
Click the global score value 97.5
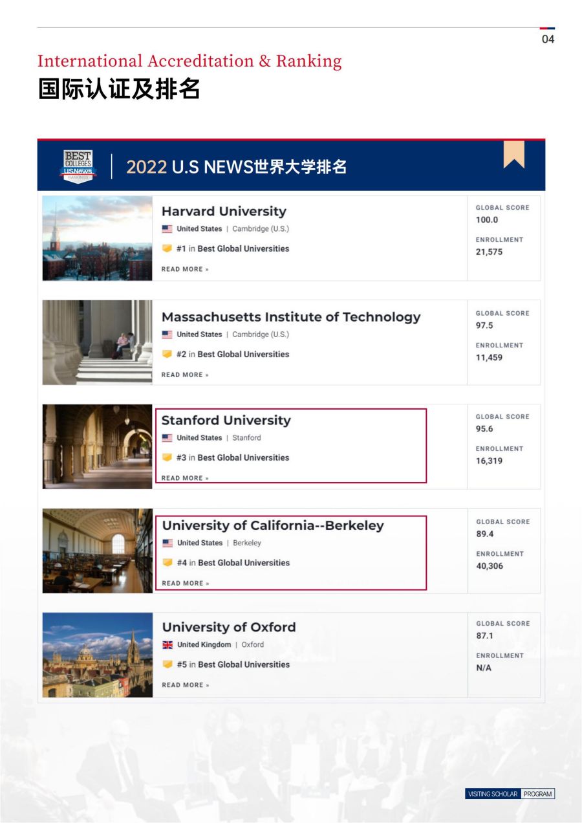tap(484, 325)
